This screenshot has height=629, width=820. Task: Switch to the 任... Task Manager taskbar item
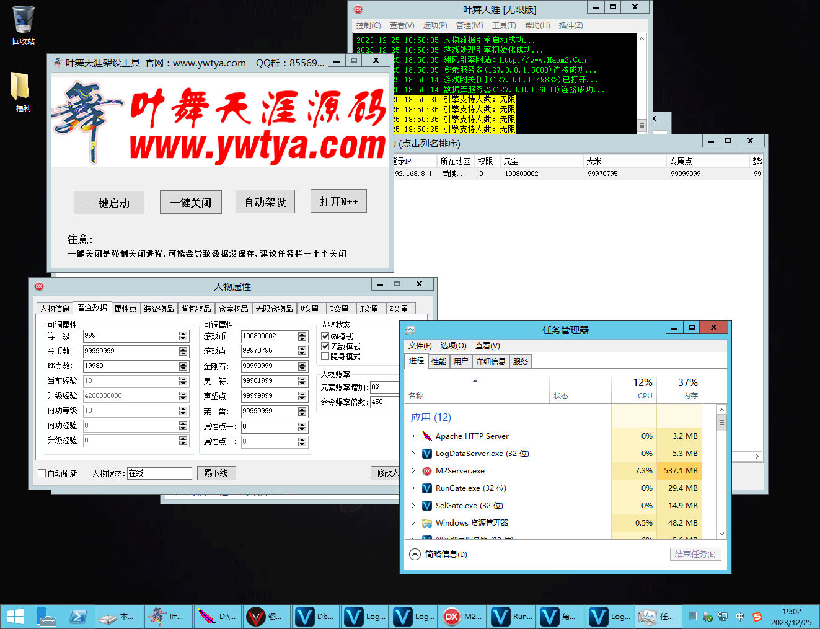click(659, 617)
